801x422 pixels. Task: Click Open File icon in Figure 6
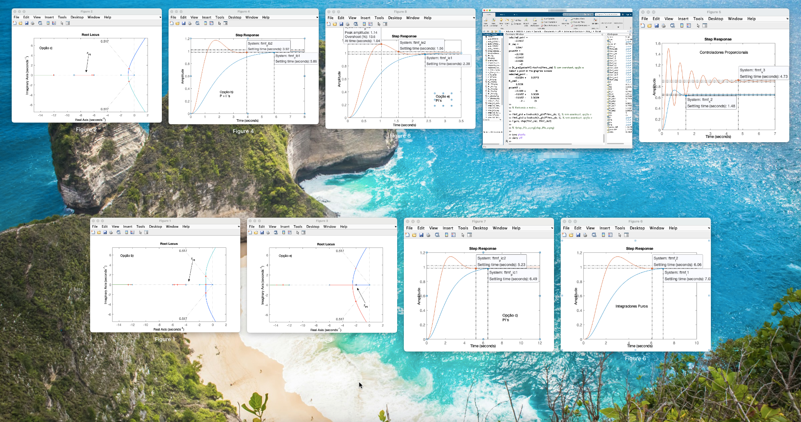click(571, 235)
